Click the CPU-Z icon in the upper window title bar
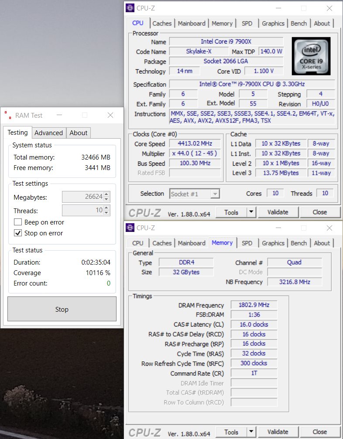343x439 pixels. click(x=130, y=8)
